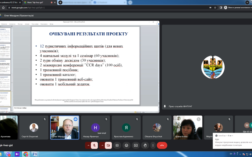Close the Meet fqk-fvez-gid tab
The width and height of the screenshot is (252, 157).
55,3
